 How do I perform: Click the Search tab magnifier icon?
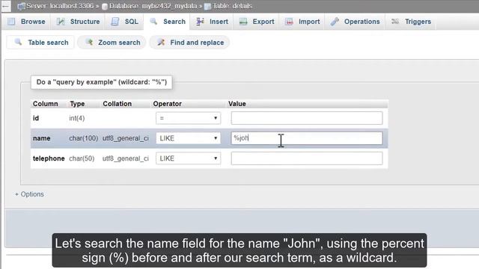(153, 22)
